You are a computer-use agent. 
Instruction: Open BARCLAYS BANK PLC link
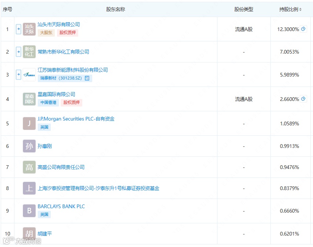click(61, 206)
